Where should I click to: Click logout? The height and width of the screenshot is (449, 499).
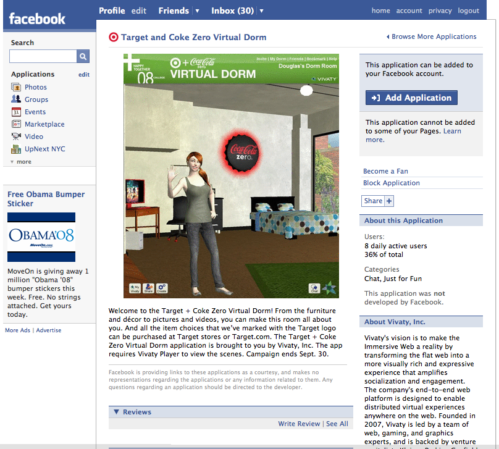(x=469, y=11)
